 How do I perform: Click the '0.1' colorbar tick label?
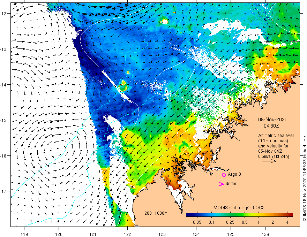211,222
